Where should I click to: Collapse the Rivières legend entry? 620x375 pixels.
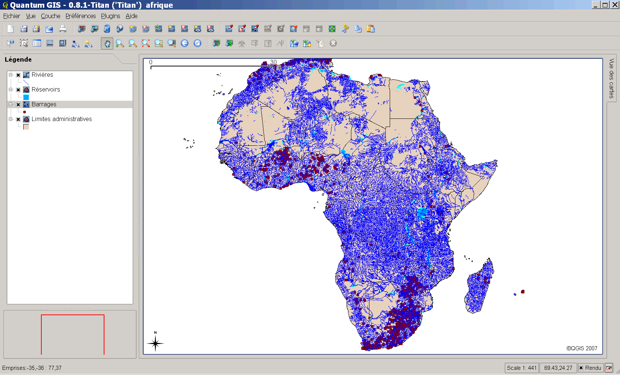click(11, 75)
